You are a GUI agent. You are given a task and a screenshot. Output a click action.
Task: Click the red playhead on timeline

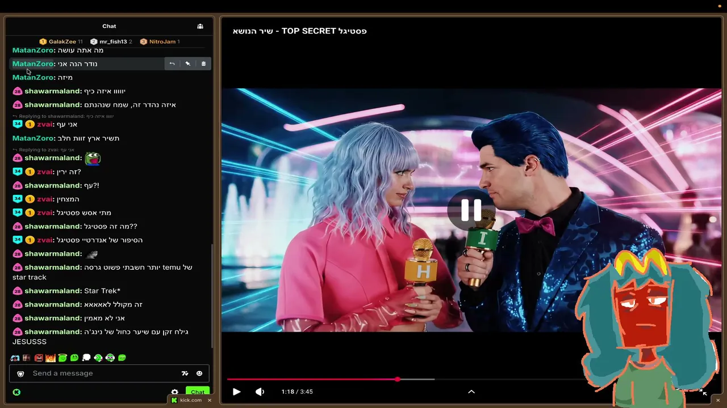tap(398, 379)
